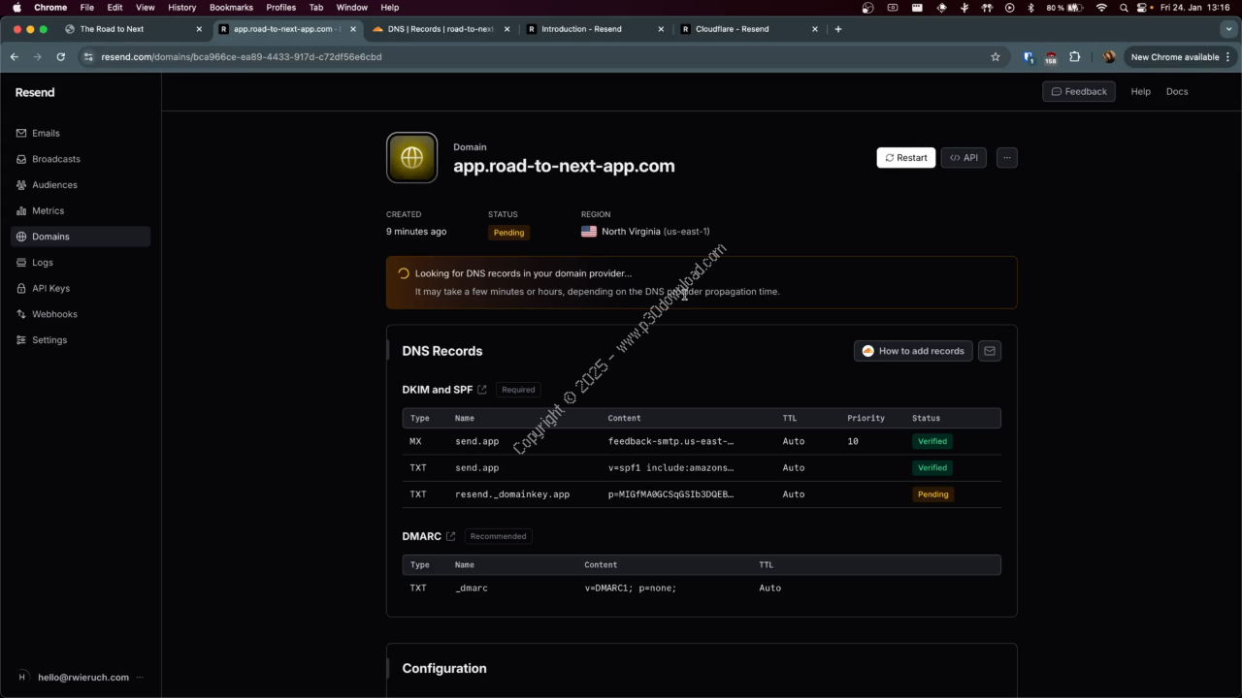Open the Logs page
Viewport: 1242px width, 698px height.
81,262
